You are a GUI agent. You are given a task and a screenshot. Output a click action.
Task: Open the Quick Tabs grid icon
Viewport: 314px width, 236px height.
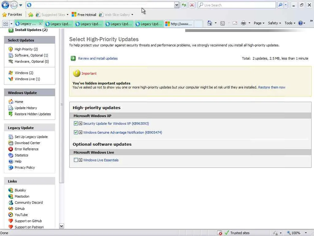6,24
